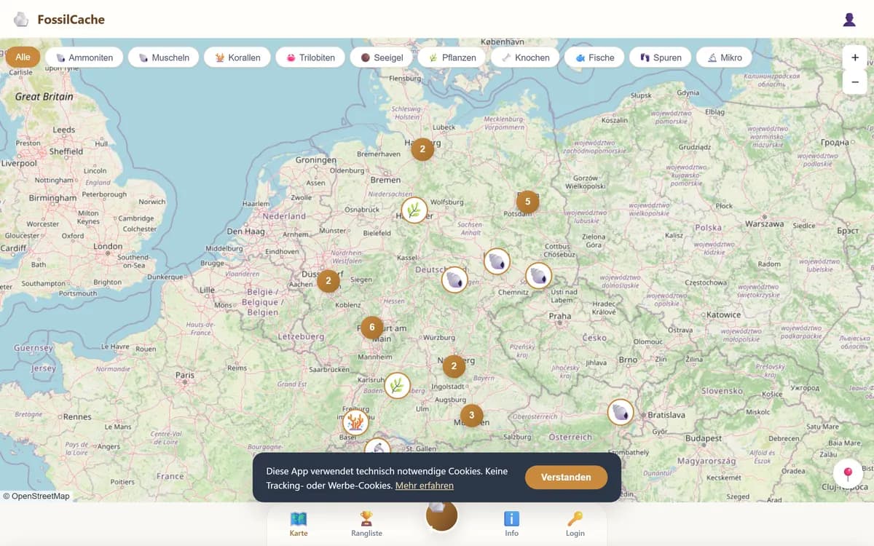The image size is (874, 546).
Task: Open plant marker near Karlsruhe
Action: (x=397, y=385)
